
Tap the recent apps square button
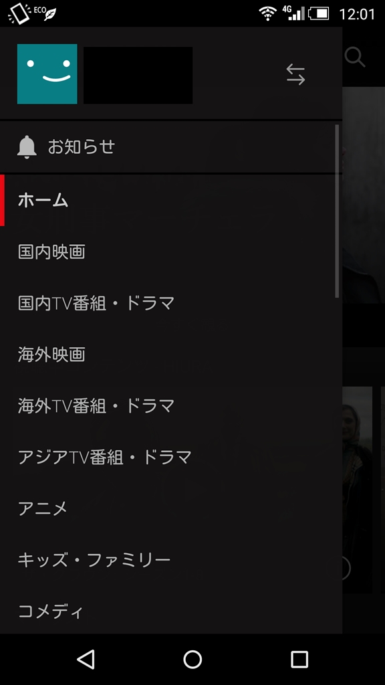click(299, 659)
